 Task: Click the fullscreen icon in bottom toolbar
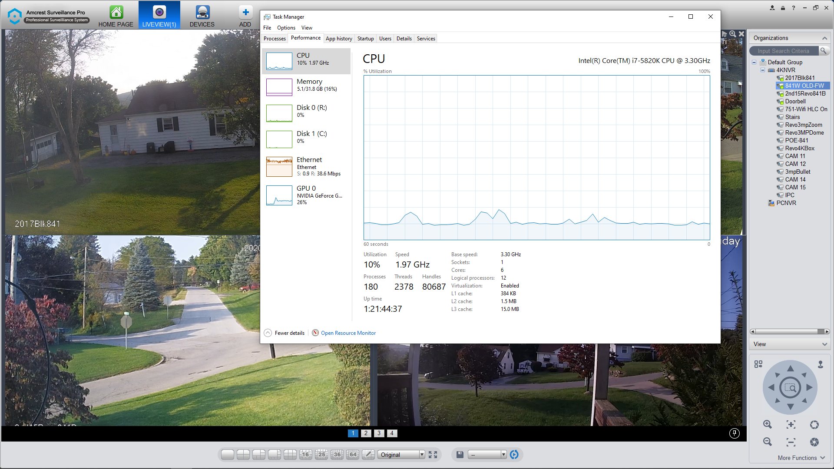pyautogui.click(x=433, y=455)
